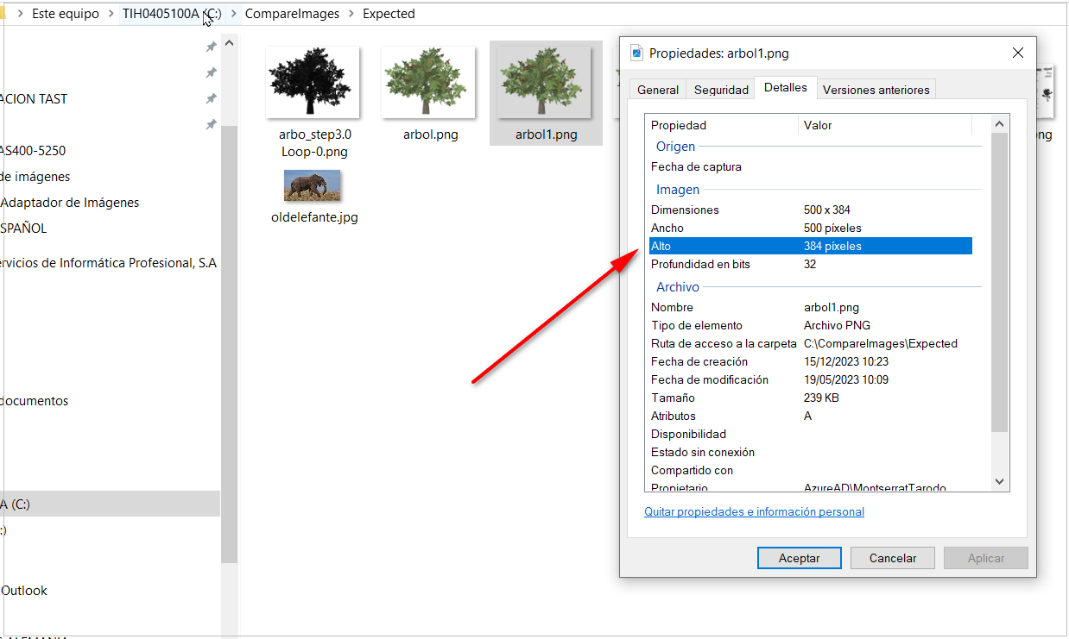Switch to the General tab
The width and height of the screenshot is (1069, 639).
(658, 90)
